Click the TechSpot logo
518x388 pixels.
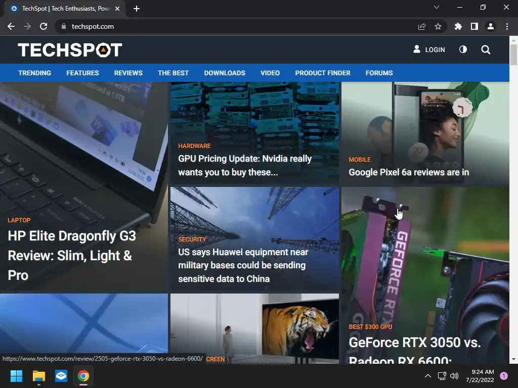click(70, 50)
